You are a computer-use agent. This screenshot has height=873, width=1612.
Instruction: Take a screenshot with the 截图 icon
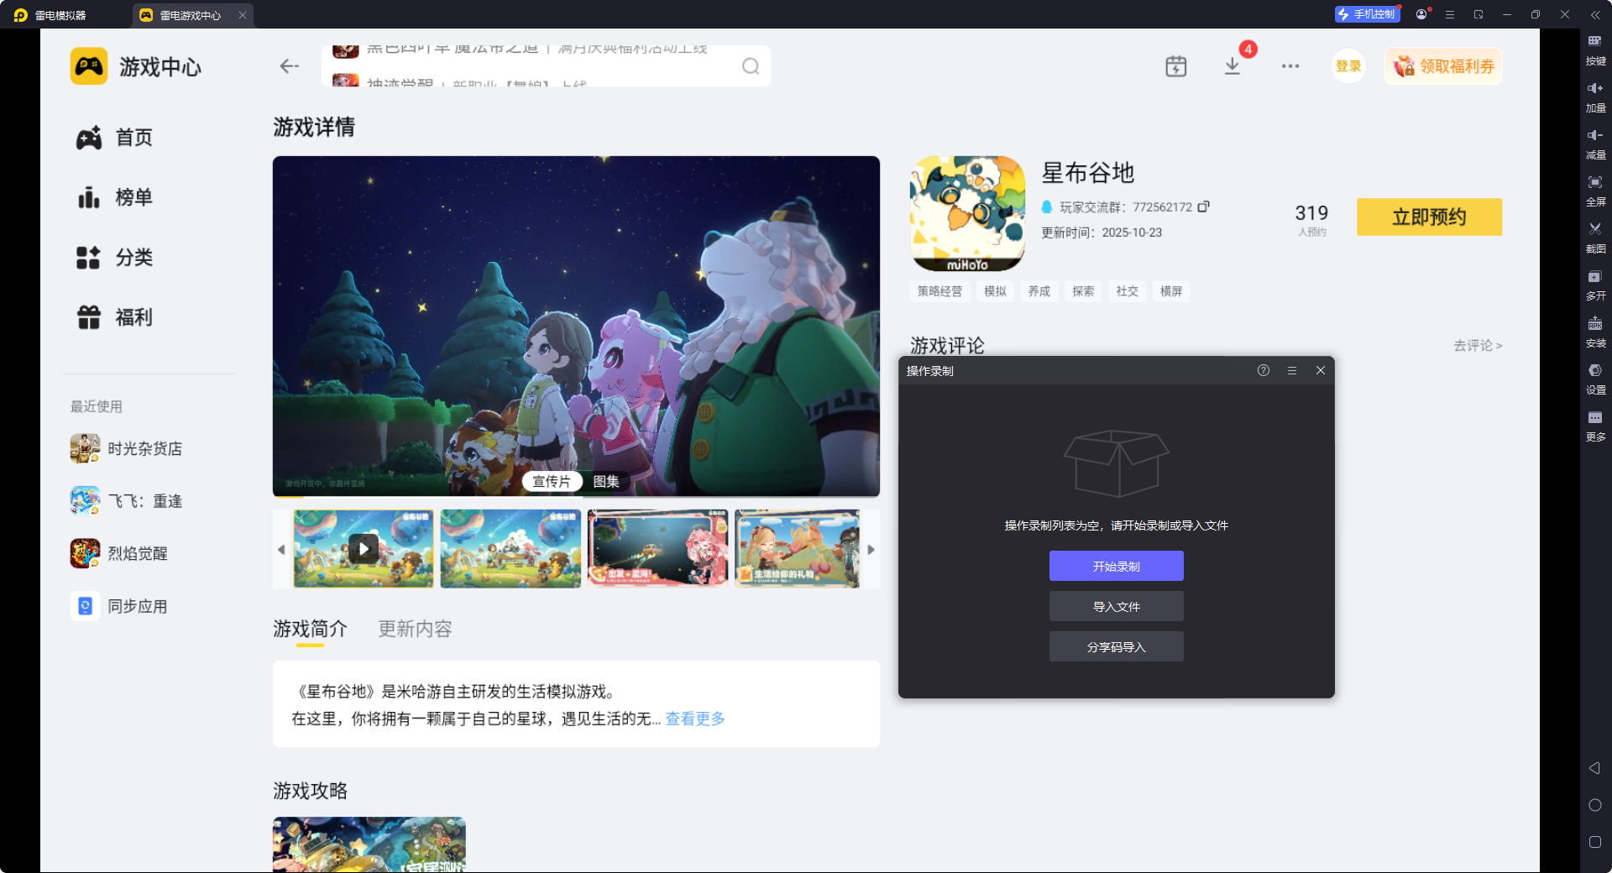point(1595,237)
